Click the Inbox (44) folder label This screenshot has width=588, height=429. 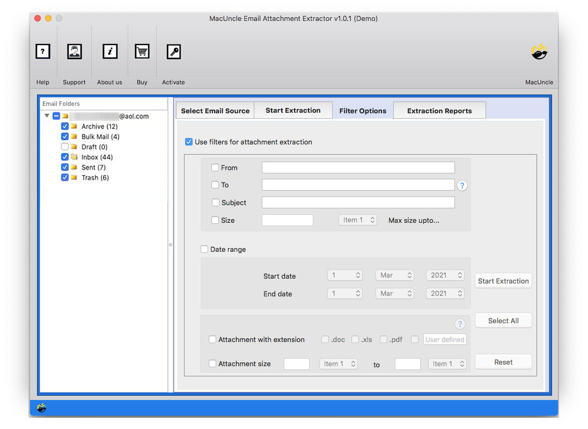[x=97, y=157]
